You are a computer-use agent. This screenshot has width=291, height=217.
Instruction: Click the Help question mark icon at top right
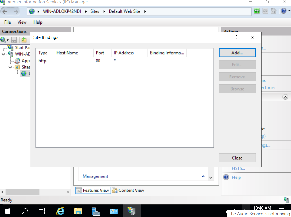[283, 11]
